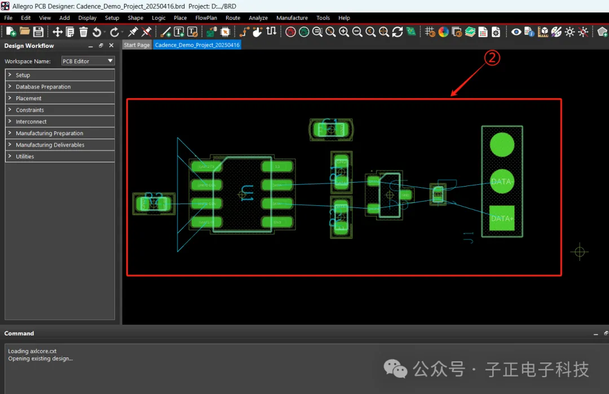
Task: Click the add shape polygon icon
Action: [x=602, y=32]
